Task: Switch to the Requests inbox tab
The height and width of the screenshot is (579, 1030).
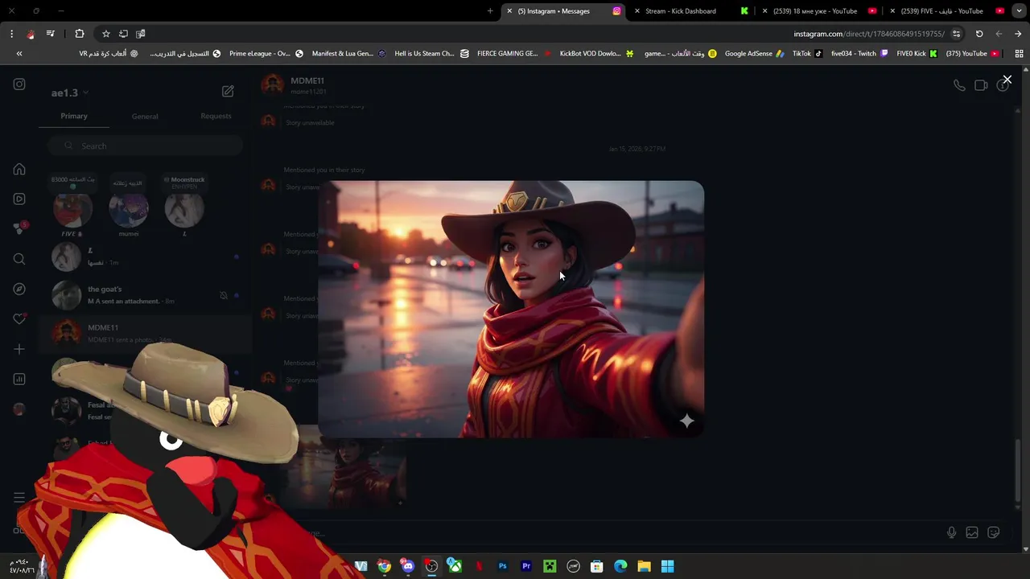Action: coord(216,116)
